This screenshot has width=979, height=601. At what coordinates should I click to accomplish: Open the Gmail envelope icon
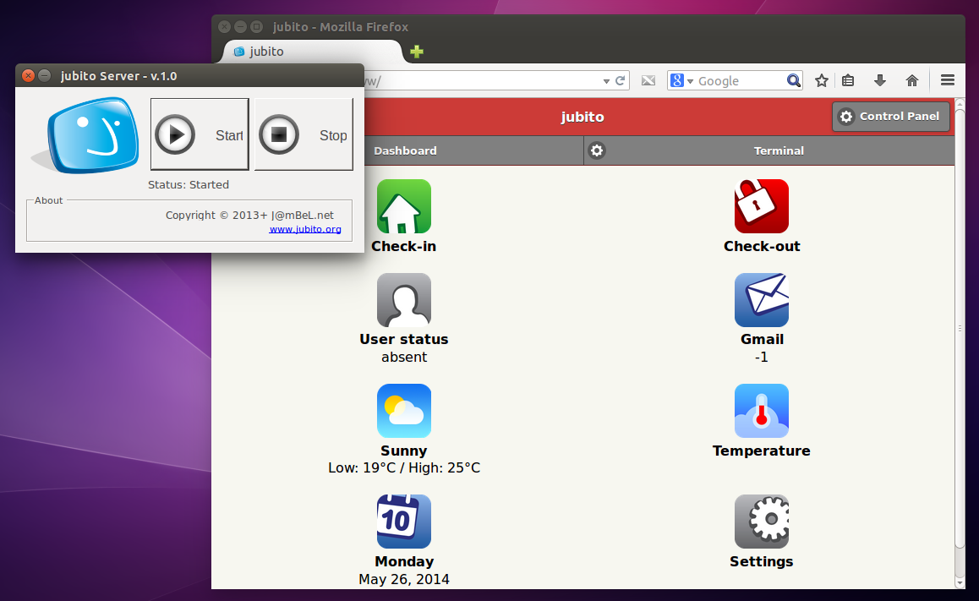pos(761,300)
